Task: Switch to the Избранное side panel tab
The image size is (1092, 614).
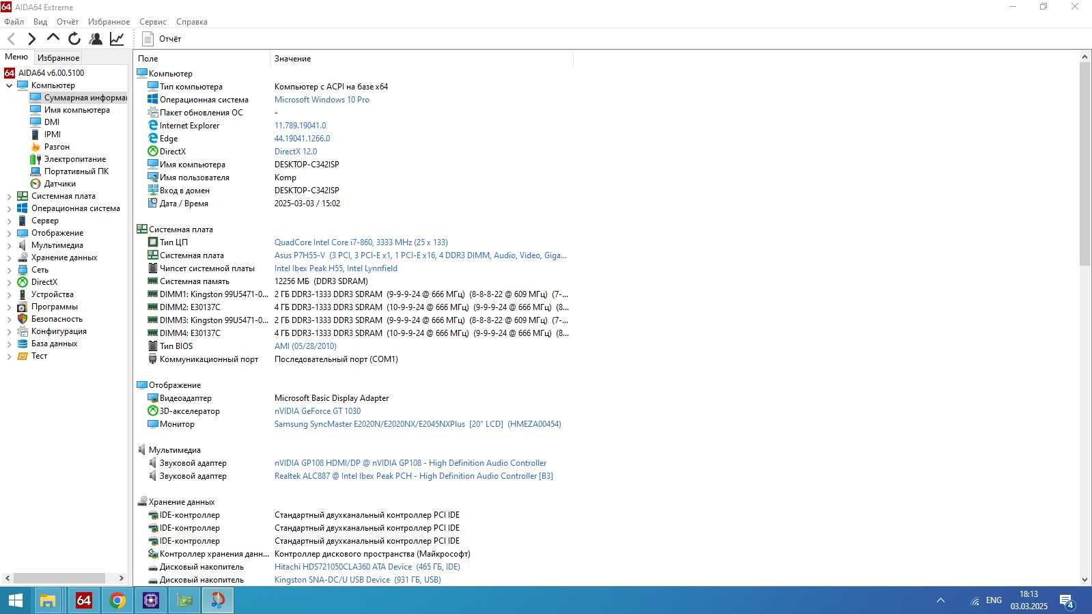Action: [58, 58]
